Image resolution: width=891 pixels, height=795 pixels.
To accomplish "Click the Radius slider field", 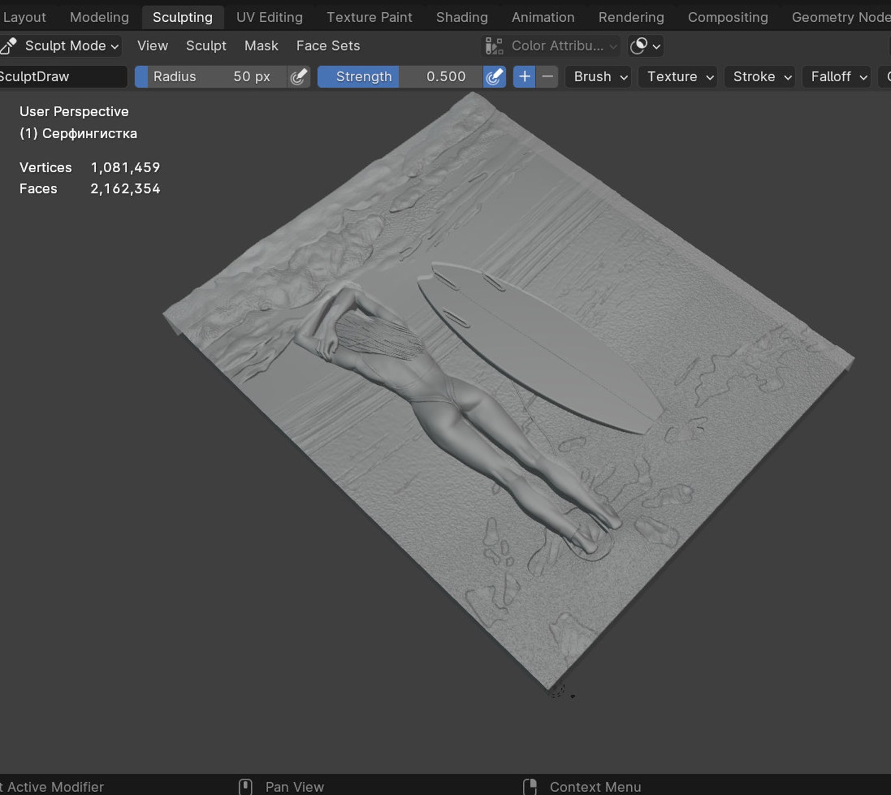I will click(x=211, y=76).
